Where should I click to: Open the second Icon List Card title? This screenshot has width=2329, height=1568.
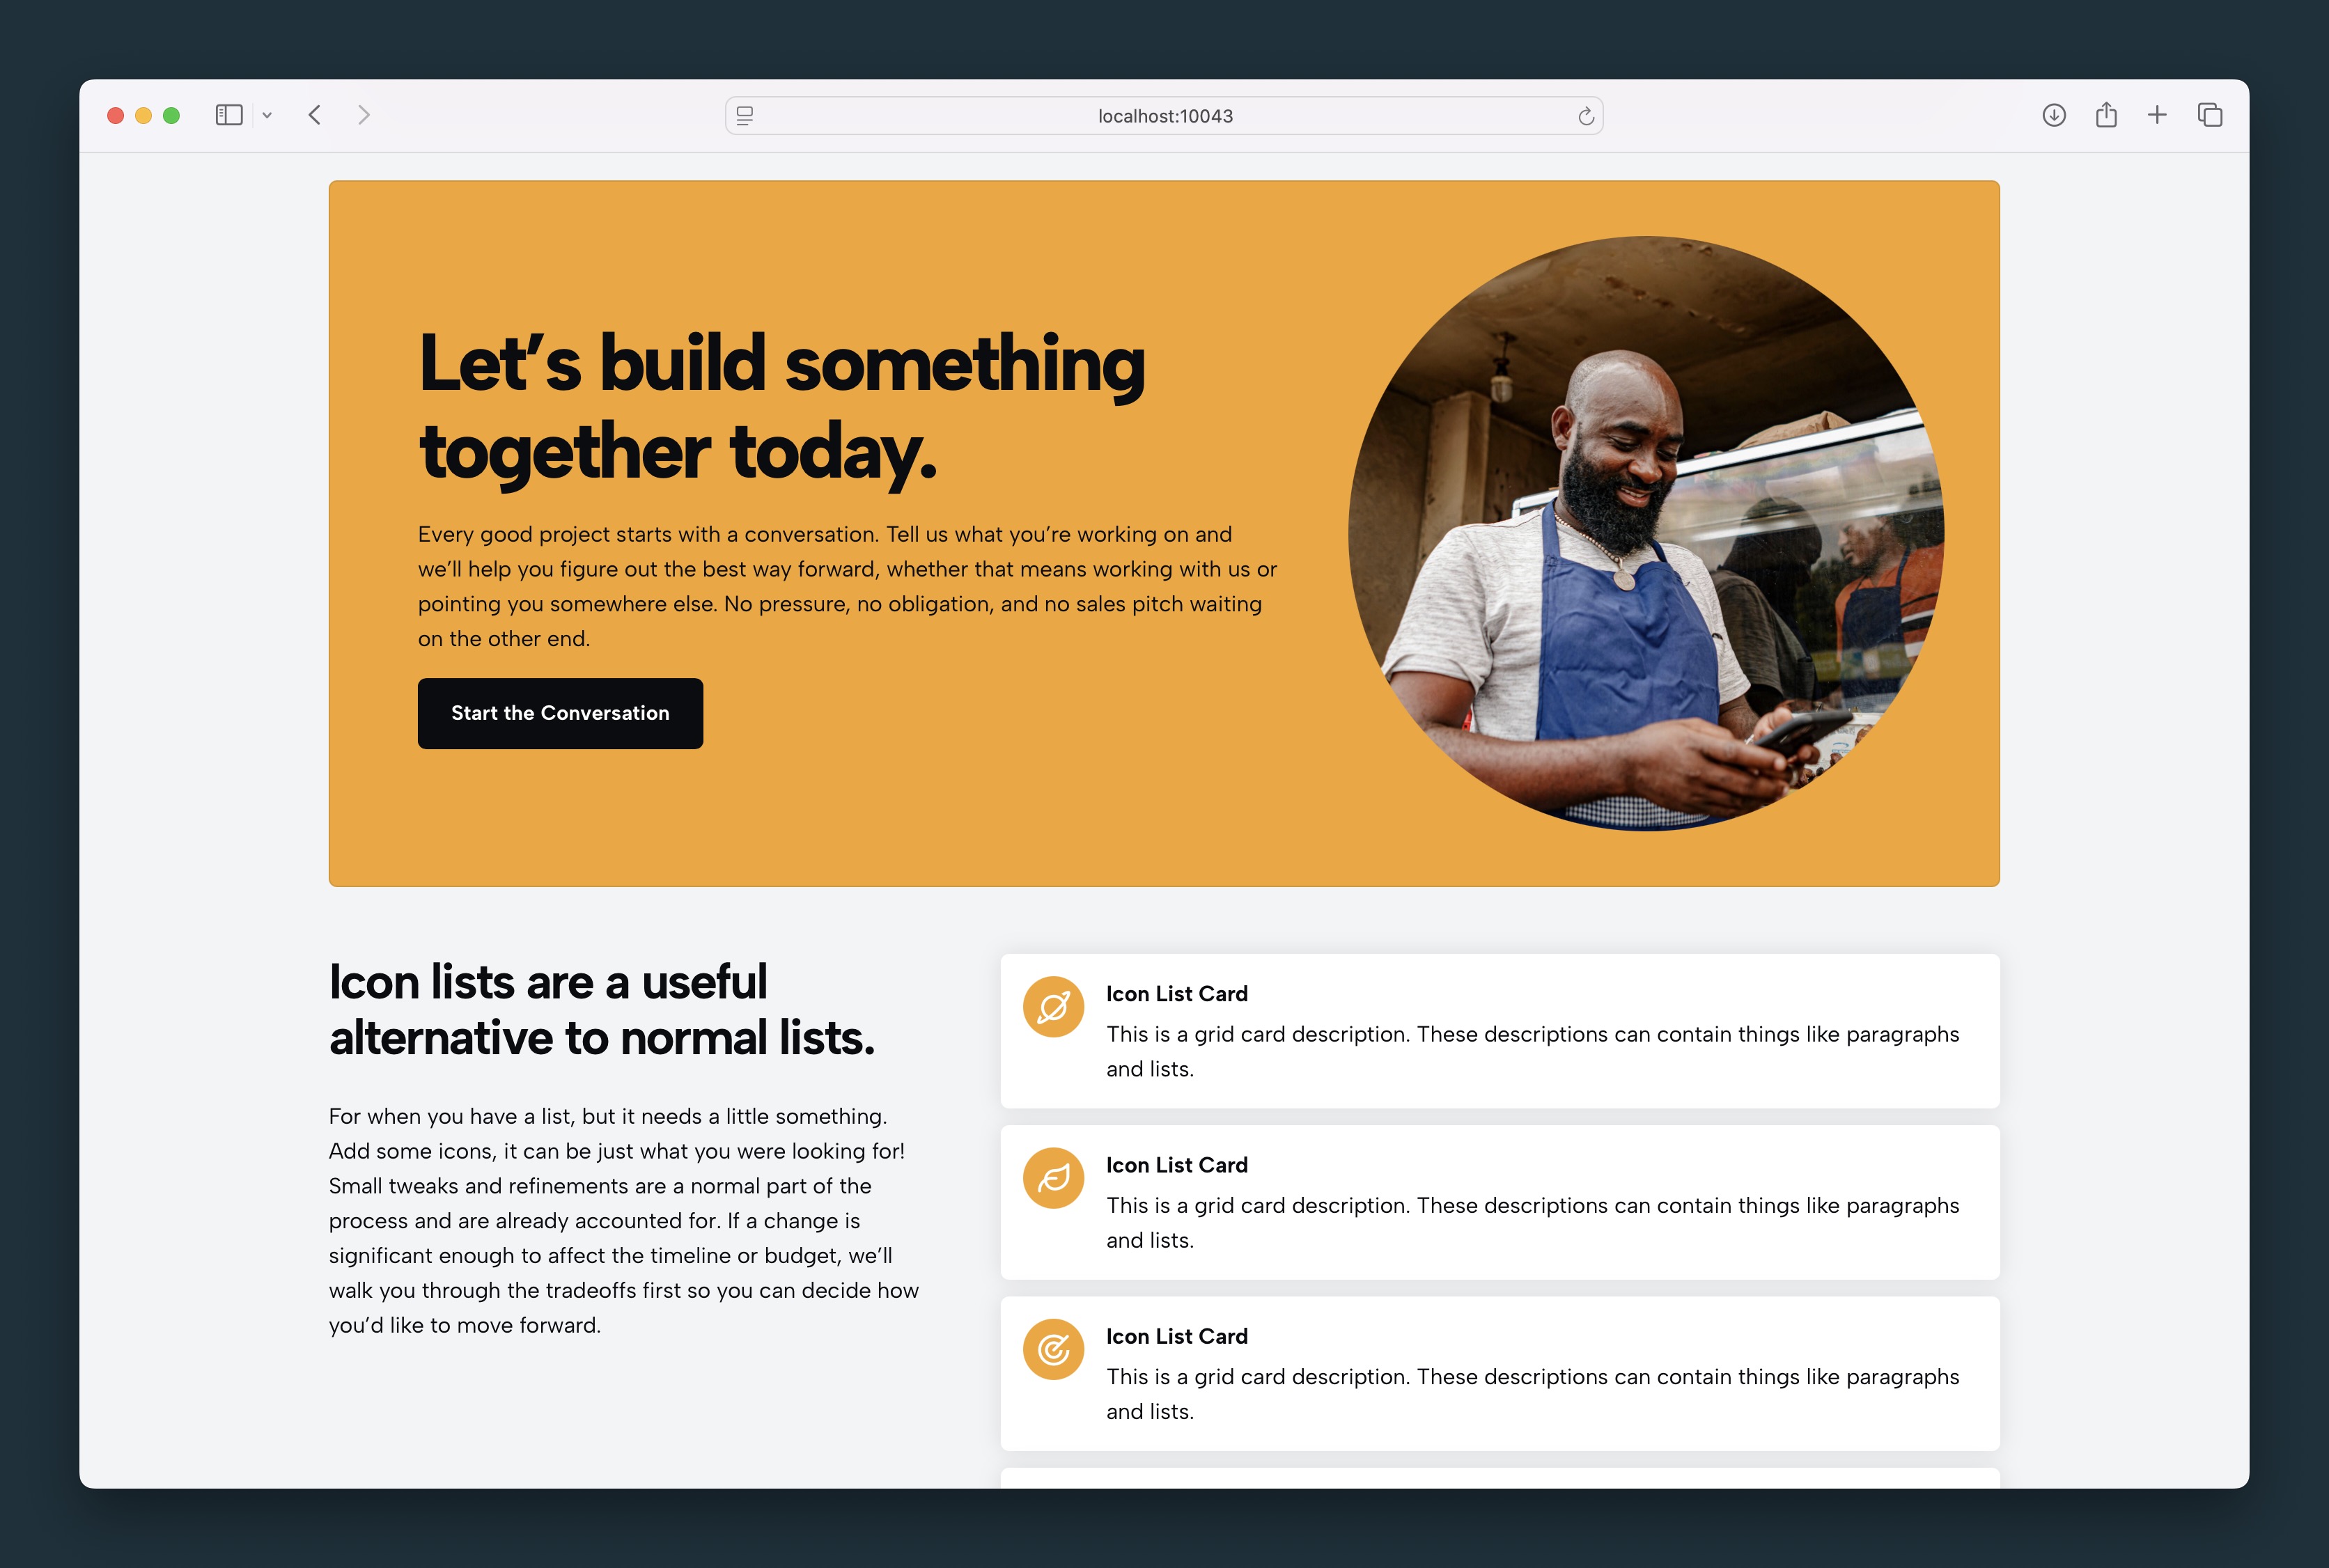(1176, 1165)
